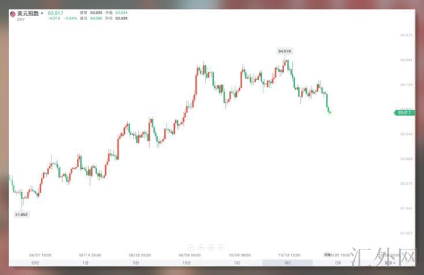Click the skip-to-latest chart-control icon
Image resolution: width=424 pixels, height=275 pixels.
(211, 247)
